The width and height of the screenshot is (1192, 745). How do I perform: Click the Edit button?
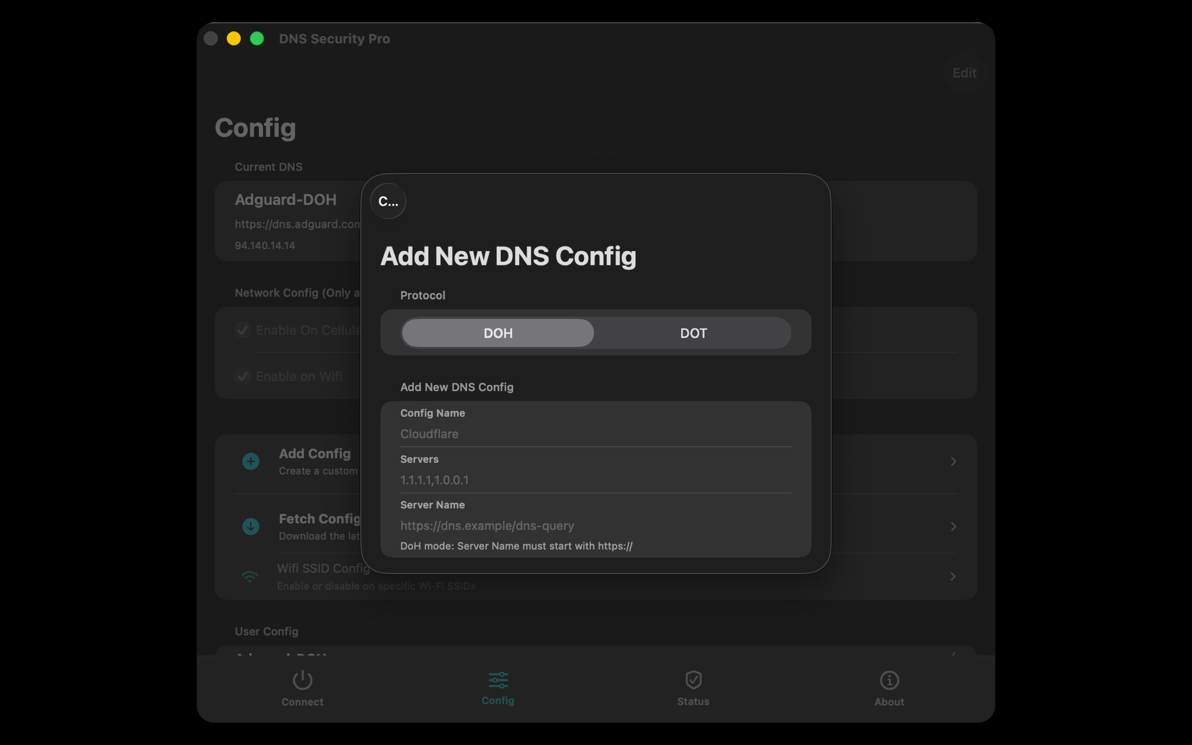pos(964,73)
